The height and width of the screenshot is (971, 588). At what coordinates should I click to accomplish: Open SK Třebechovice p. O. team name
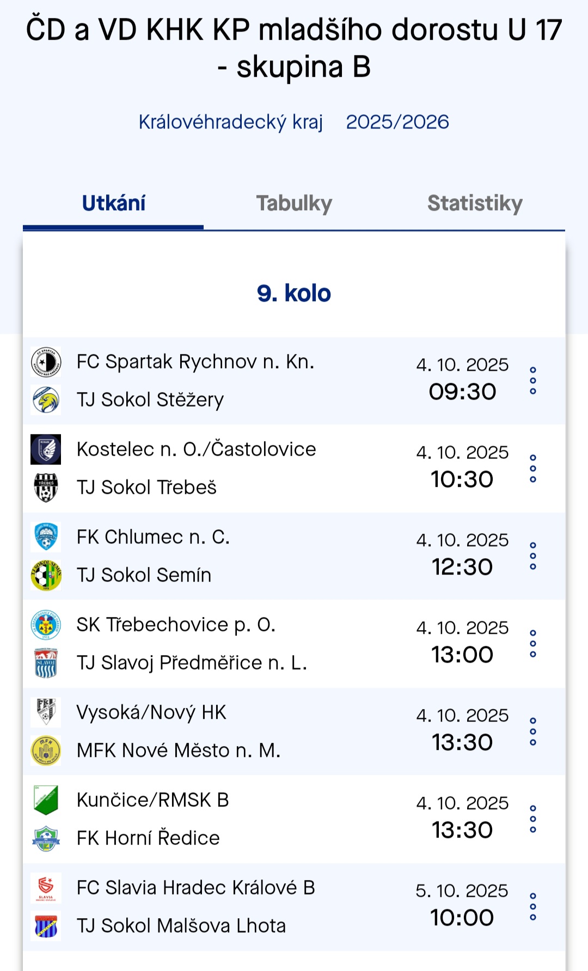176,625
